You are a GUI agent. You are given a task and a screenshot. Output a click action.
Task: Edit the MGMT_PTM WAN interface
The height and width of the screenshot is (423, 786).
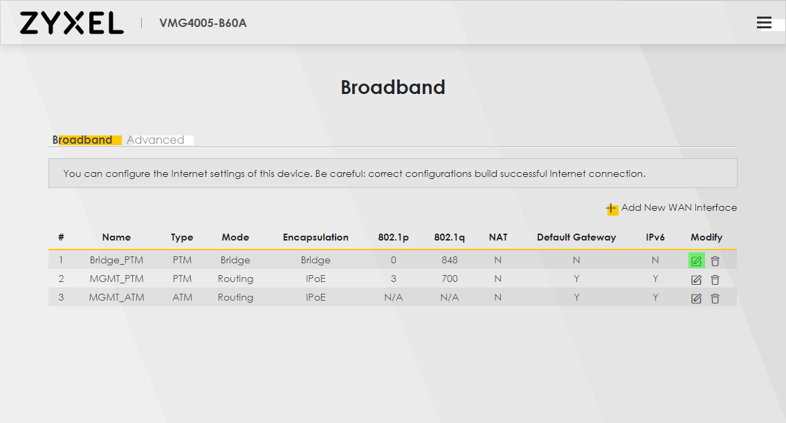click(696, 280)
